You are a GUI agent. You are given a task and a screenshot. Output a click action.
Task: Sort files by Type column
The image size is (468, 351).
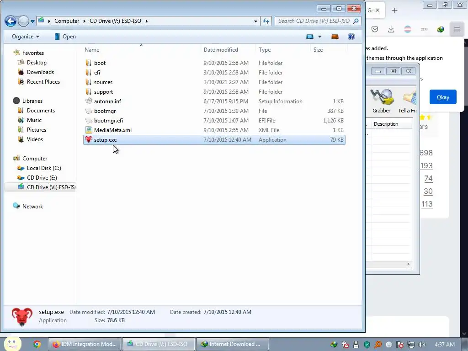click(x=265, y=50)
